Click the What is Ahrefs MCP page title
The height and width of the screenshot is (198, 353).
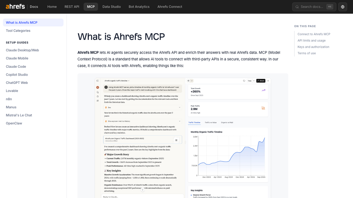click(121, 37)
